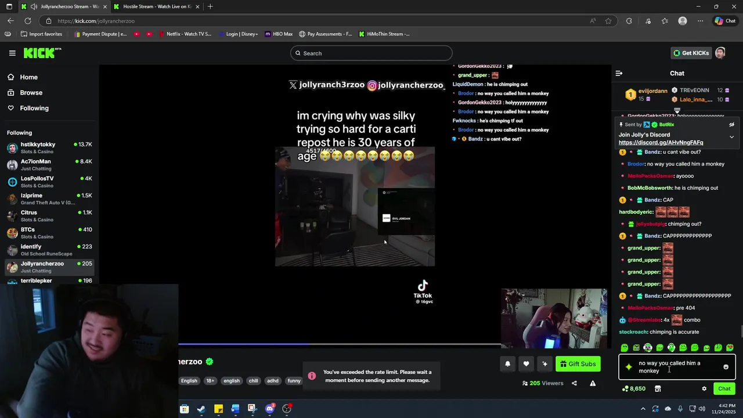Click the browser address bar URL
Viewport: 743px width, 418px height.
96,21
